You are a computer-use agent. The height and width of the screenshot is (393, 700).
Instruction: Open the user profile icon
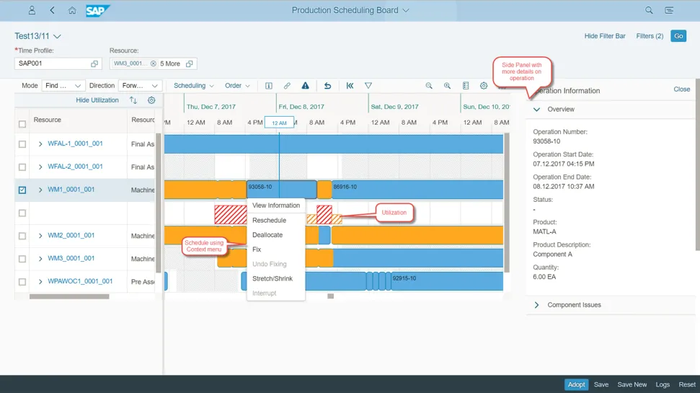pos(32,11)
